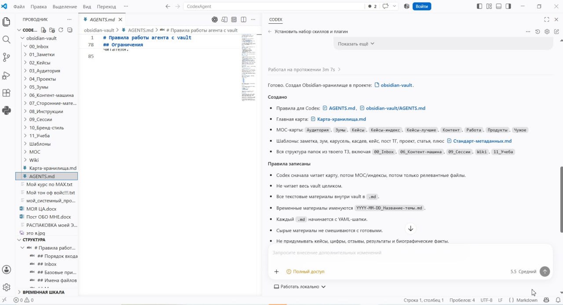Open the Source Control view

(6, 57)
